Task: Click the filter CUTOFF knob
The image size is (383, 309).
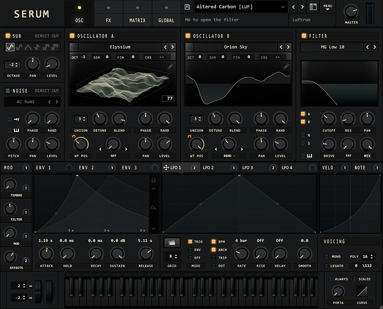Action: [329, 119]
